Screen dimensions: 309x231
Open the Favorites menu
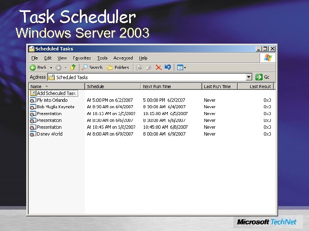click(82, 58)
